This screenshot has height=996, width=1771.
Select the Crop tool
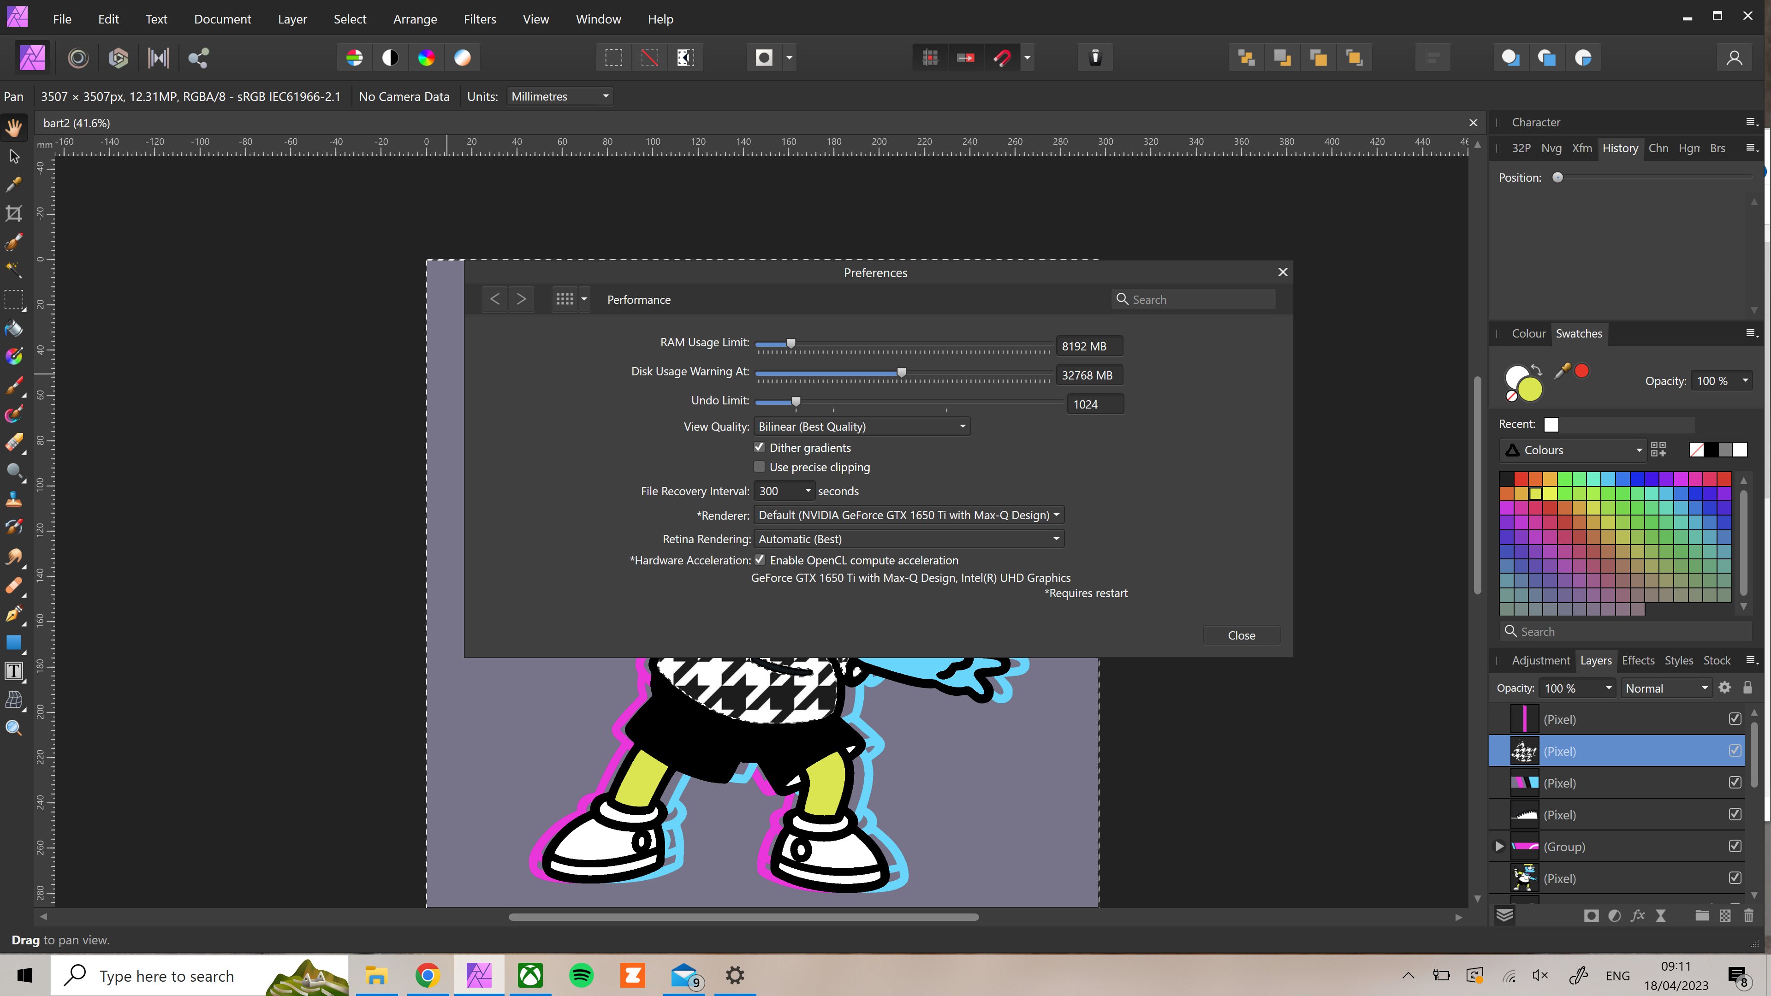tap(14, 213)
